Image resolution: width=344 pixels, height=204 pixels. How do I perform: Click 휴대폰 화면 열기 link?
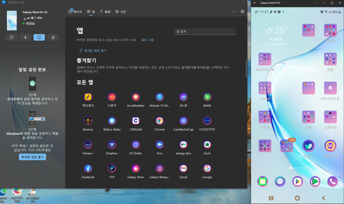coord(93,51)
